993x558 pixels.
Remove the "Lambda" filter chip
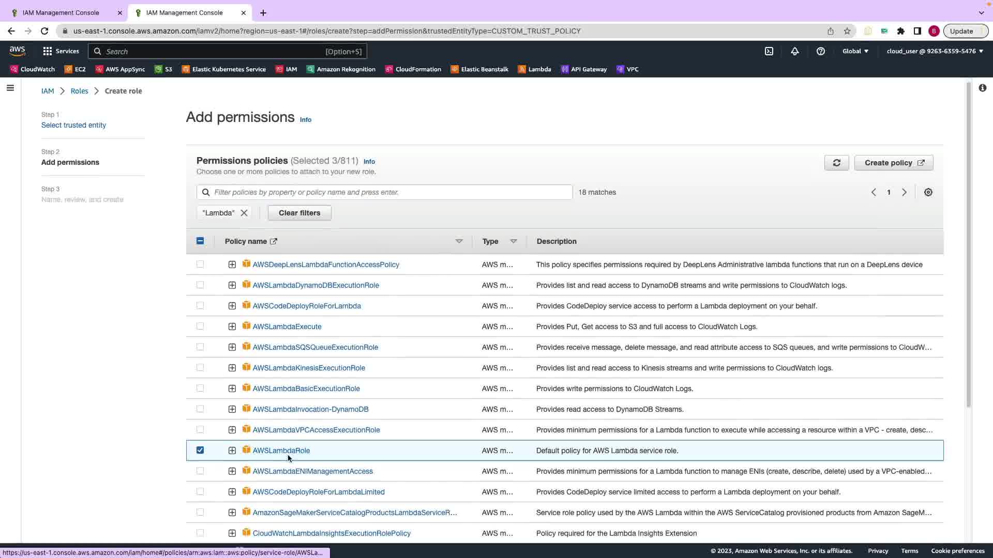(244, 213)
